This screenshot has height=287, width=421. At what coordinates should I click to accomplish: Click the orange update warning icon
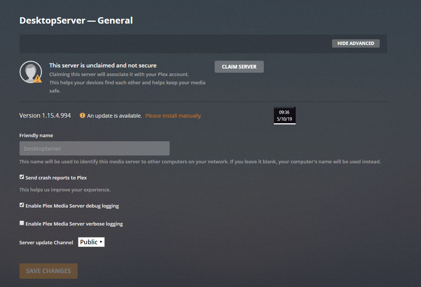coord(83,115)
